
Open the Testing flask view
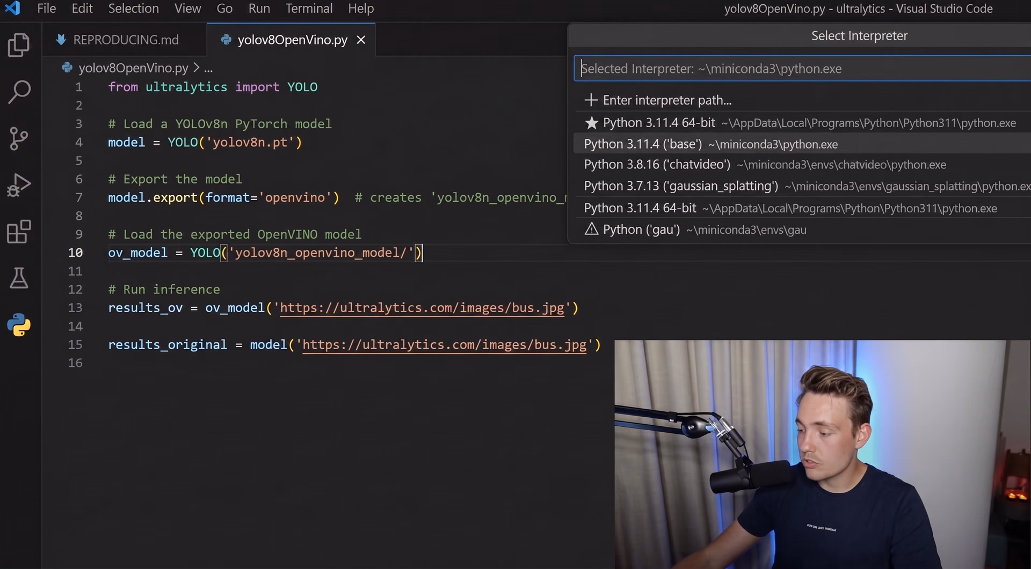click(x=19, y=278)
